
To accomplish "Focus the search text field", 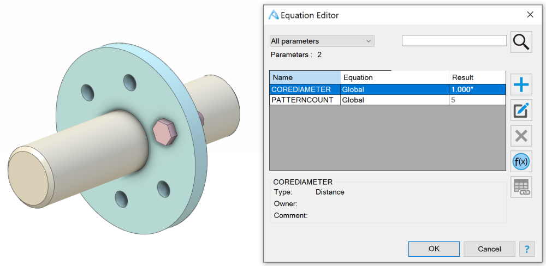I will 454,41.
